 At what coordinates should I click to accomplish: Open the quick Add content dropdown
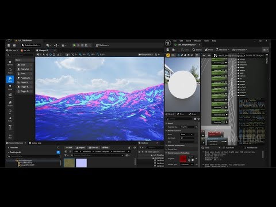click(48, 45)
